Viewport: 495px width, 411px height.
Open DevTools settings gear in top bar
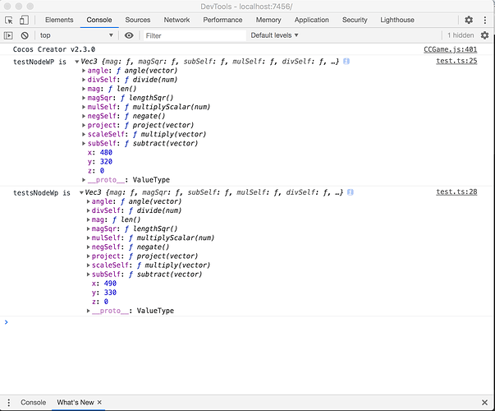click(x=469, y=20)
